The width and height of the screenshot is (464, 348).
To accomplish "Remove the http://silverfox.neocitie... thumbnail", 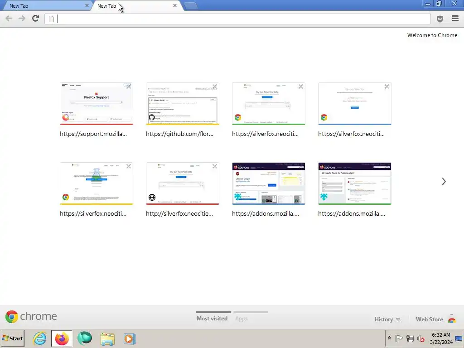I will point(214,166).
